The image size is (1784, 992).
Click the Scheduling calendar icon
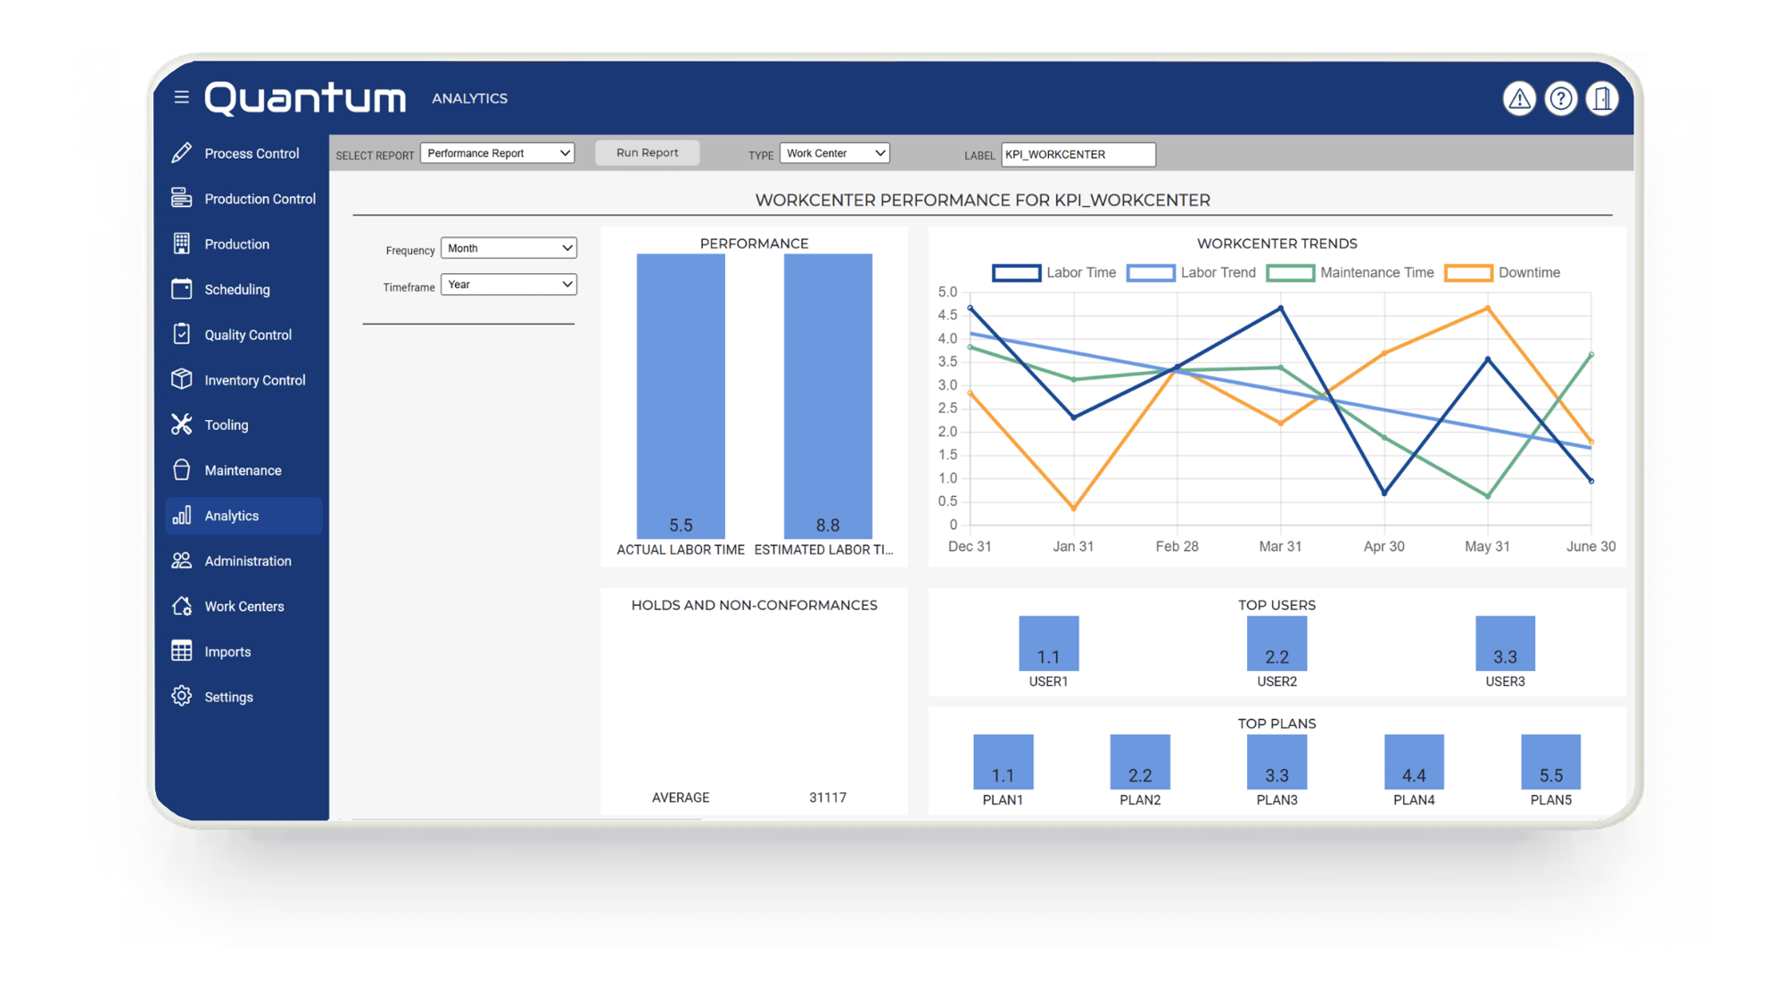pos(182,288)
